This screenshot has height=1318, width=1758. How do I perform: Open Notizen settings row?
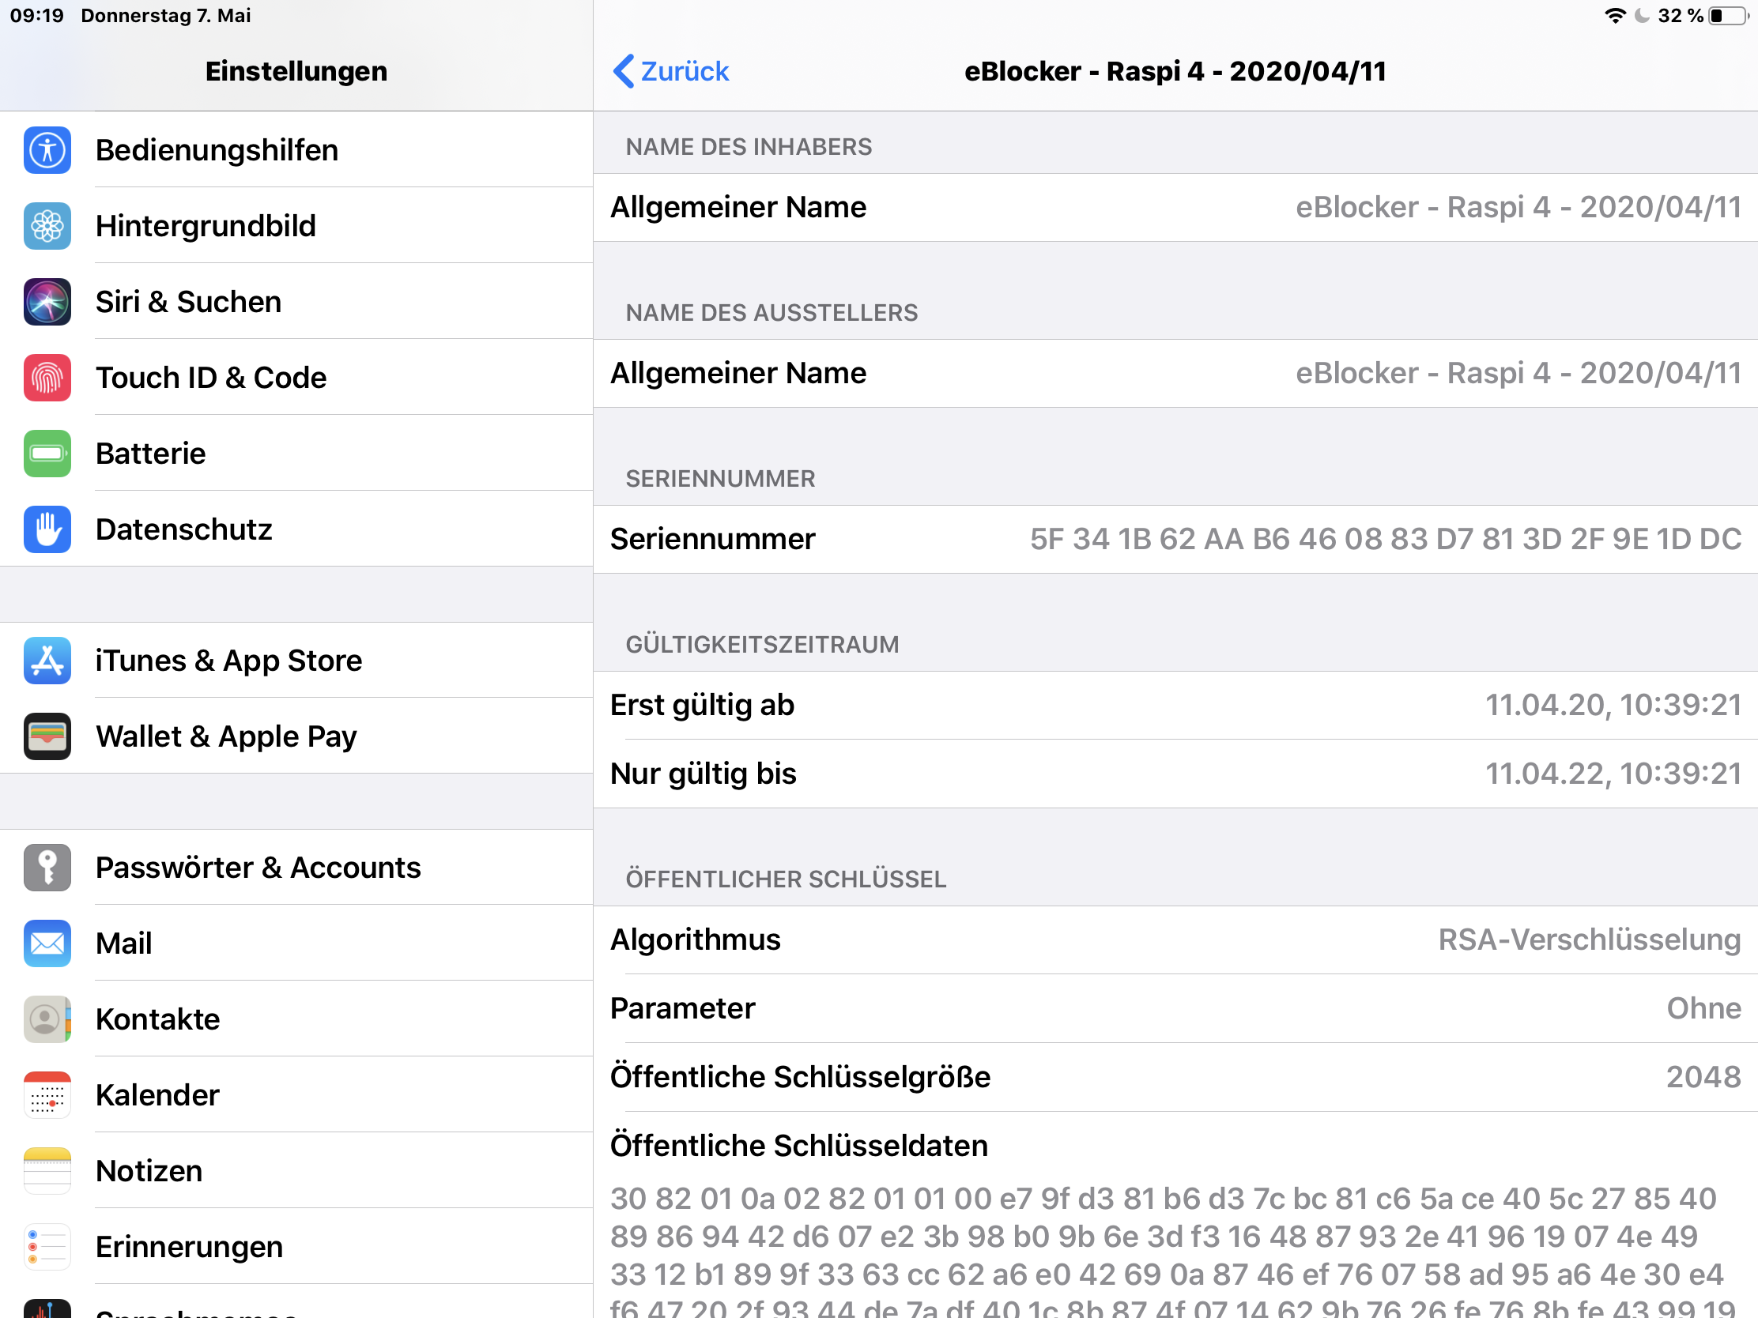[x=296, y=1171]
